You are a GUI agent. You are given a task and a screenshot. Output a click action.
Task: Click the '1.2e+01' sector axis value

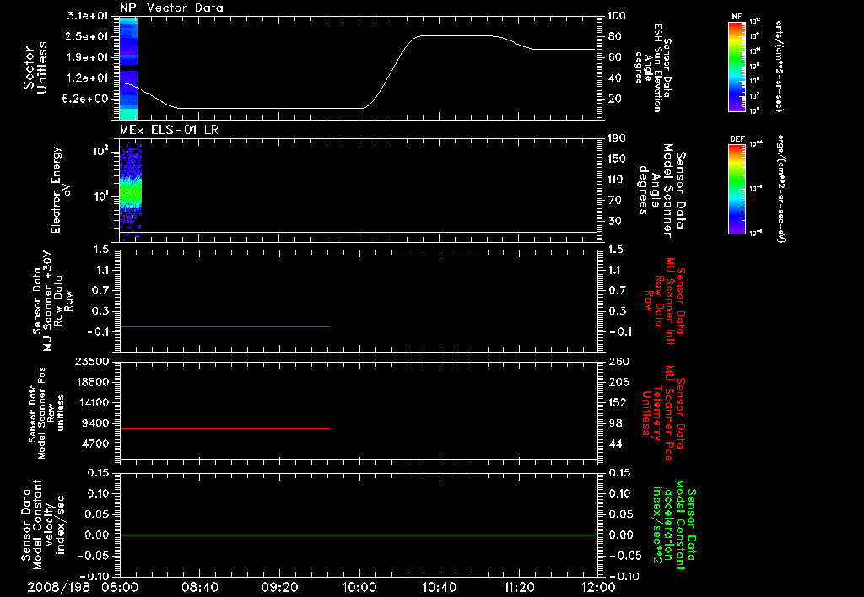click(x=87, y=78)
